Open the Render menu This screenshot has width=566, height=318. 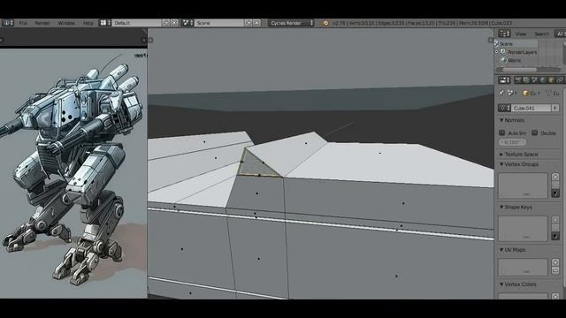tap(42, 23)
